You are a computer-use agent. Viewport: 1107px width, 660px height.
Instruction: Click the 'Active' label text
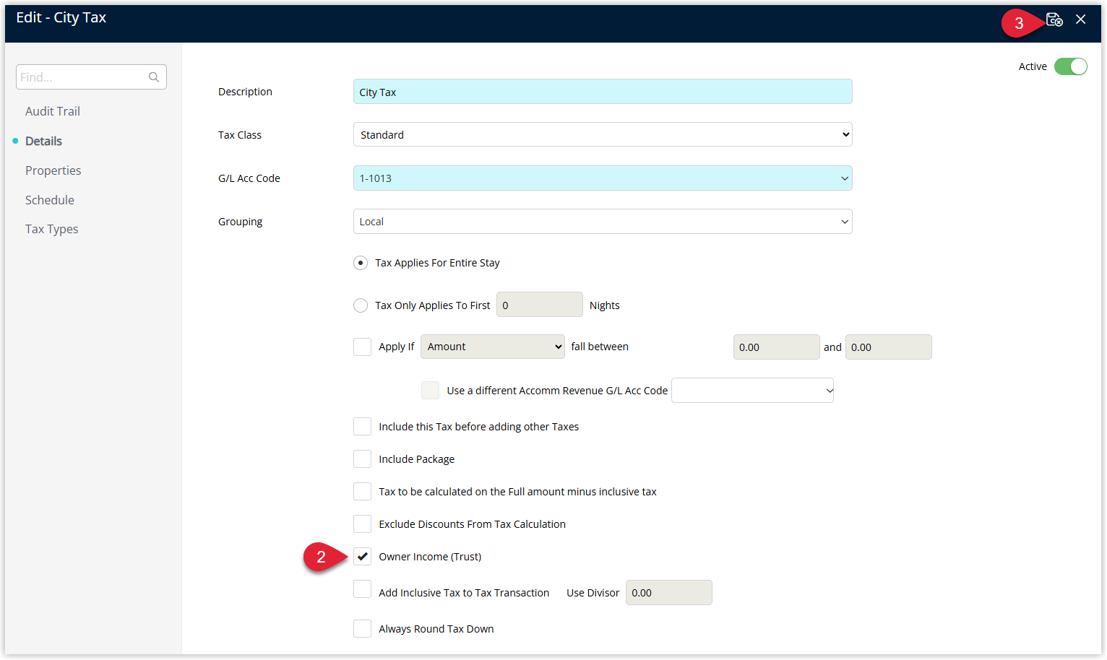click(1033, 66)
